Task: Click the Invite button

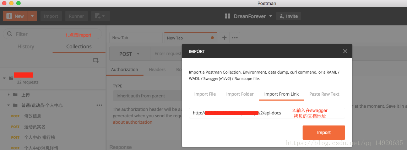Action: tap(289, 16)
